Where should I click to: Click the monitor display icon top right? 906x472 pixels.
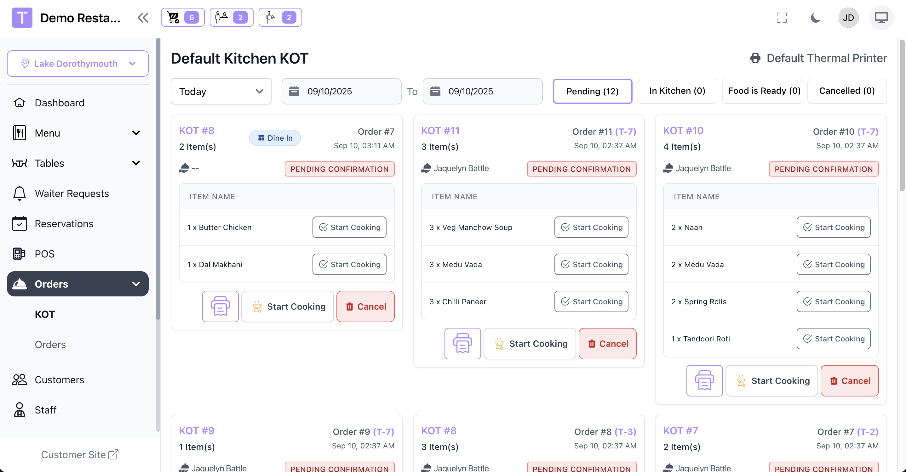coord(881,18)
